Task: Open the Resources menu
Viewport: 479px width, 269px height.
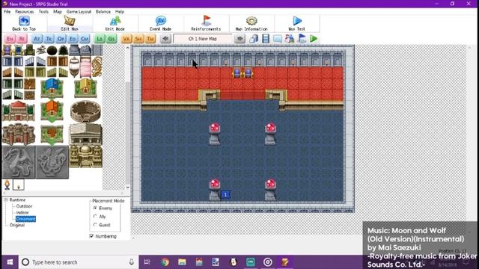Action: click(25, 12)
